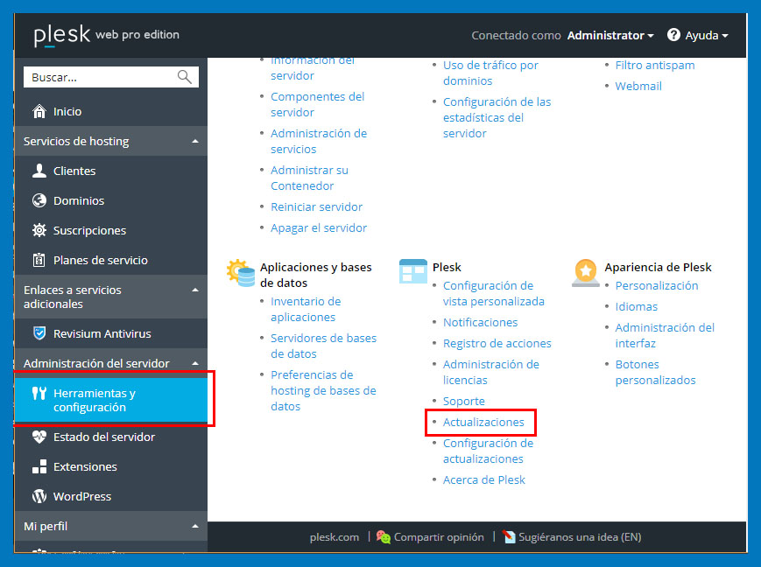Open Botones personalizados link
The height and width of the screenshot is (567, 761).
(x=656, y=372)
